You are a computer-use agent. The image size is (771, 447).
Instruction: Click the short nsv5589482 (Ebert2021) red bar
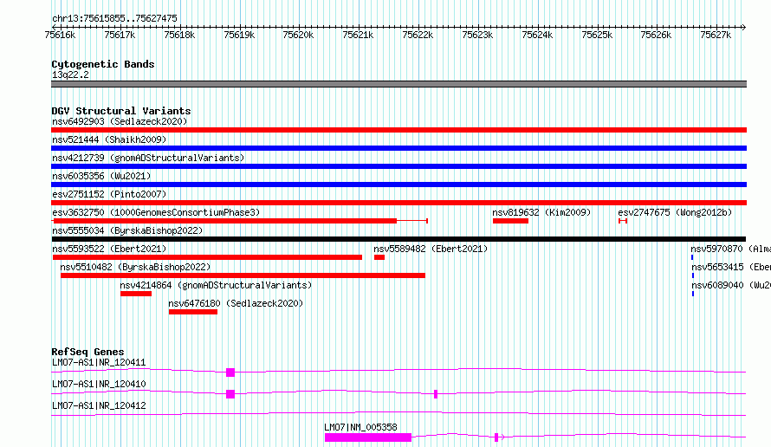(379, 257)
